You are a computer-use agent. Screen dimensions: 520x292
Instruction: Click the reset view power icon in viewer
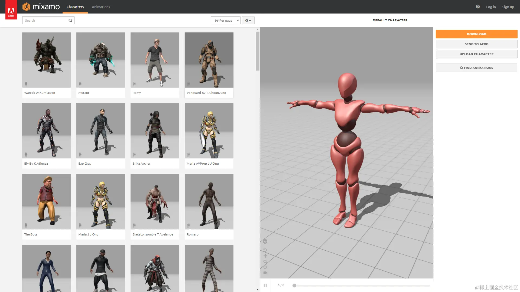(x=265, y=267)
